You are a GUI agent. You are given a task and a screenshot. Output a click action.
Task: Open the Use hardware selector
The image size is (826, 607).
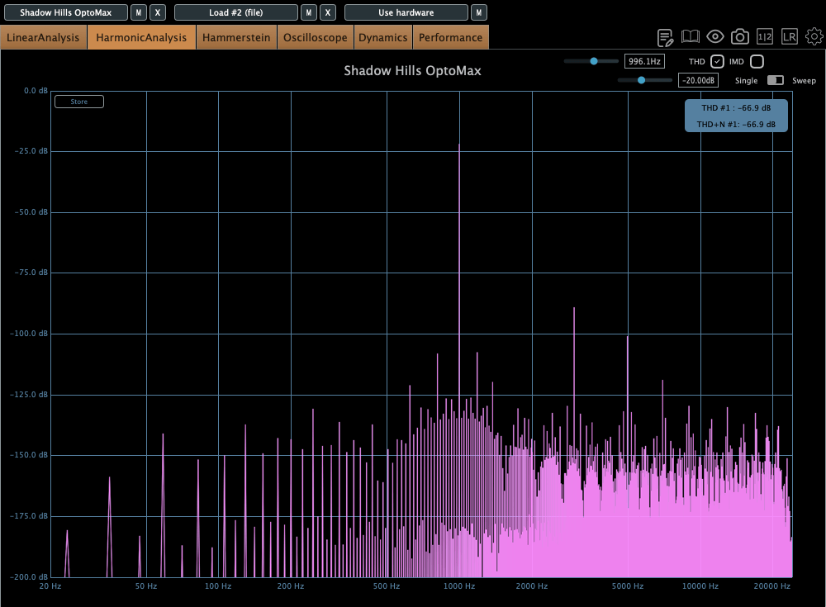[406, 12]
